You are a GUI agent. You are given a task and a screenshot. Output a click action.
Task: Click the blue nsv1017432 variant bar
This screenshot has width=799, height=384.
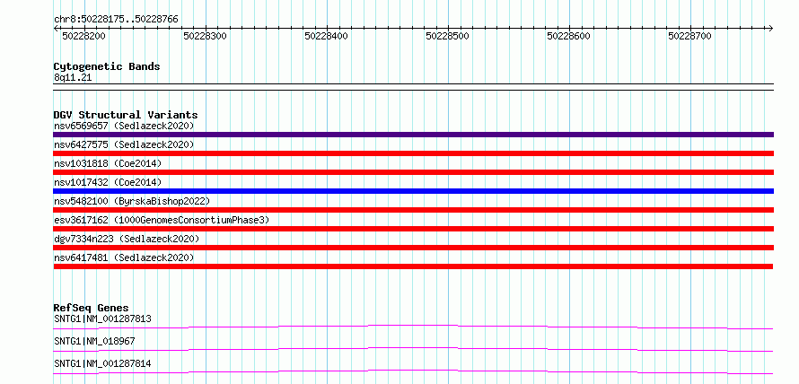(x=413, y=191)
